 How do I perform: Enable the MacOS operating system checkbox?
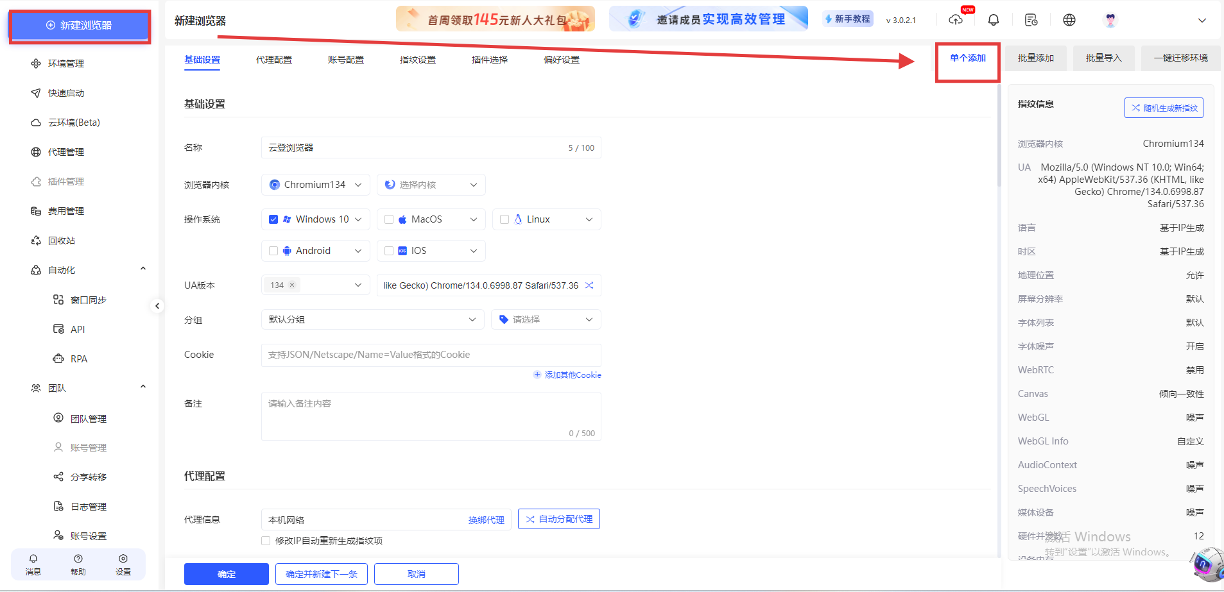[x=388, y=219]
